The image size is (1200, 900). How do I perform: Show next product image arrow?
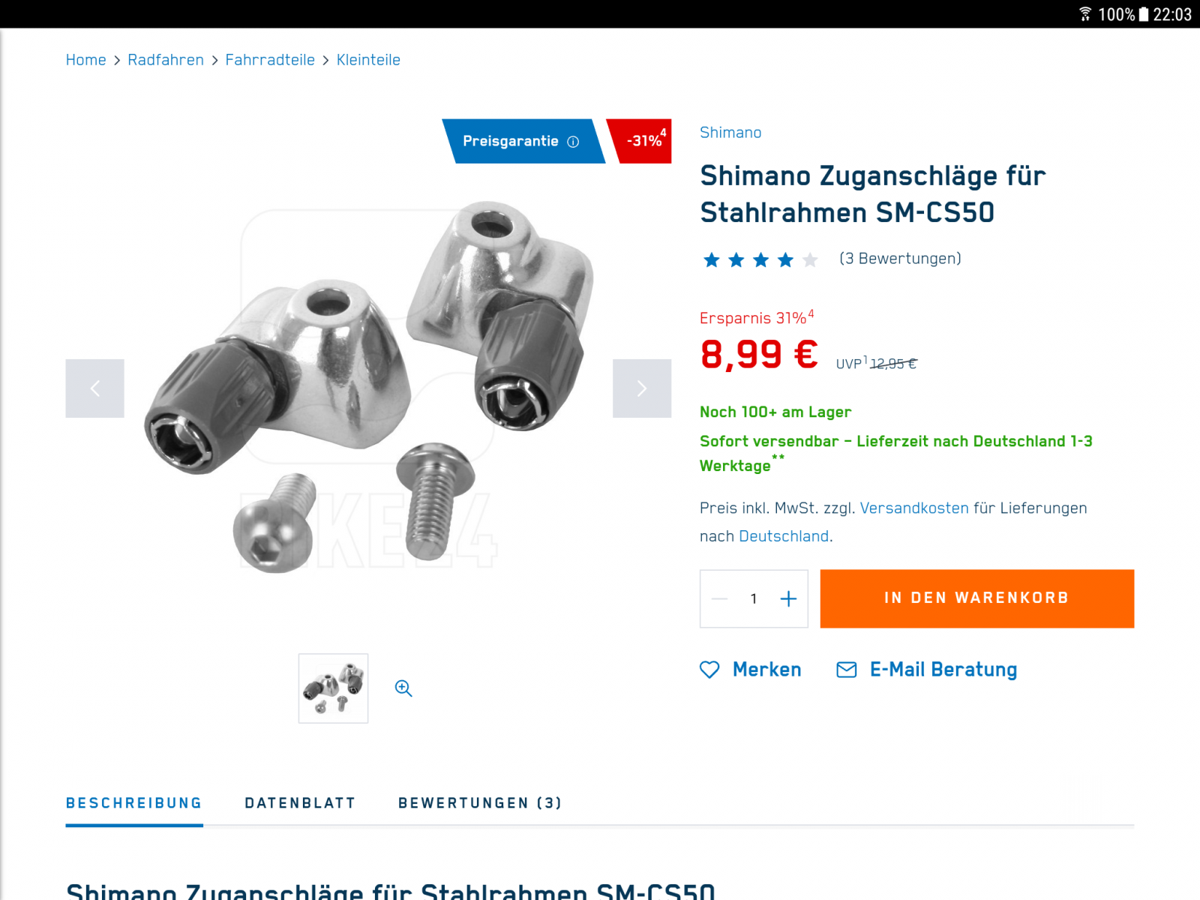(642, 388)
